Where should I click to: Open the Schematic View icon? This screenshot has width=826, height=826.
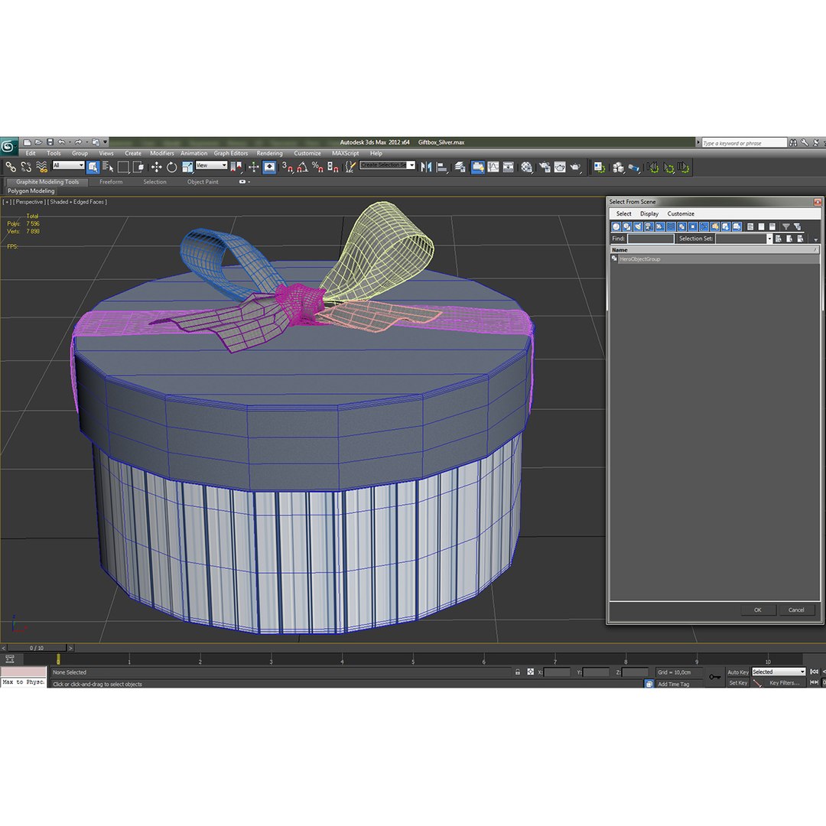(x=509, y=167)
